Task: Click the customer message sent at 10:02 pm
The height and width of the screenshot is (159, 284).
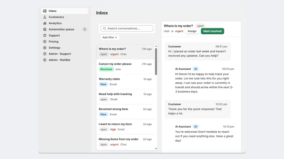Action: click(198, 109)
